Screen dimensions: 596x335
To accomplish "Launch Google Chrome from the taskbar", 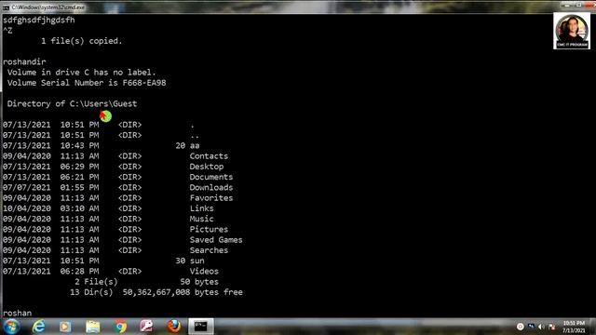I will pos(120,327).
